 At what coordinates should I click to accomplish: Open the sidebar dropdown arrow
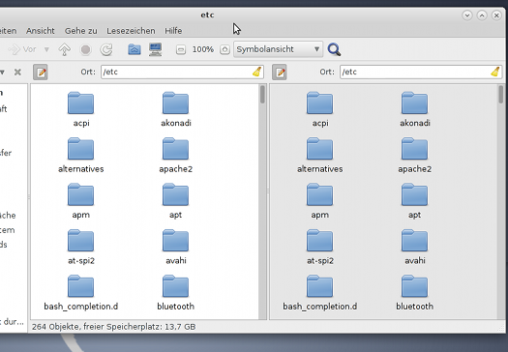pyautogui.click(x=2, y=72)
